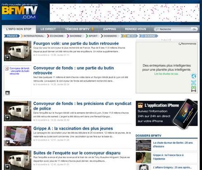Open dossier 'La chute du mur de Berlin : 20 ans d'histoire'
The height and width of the screenshot is (170, 202).
coord(173,145)
